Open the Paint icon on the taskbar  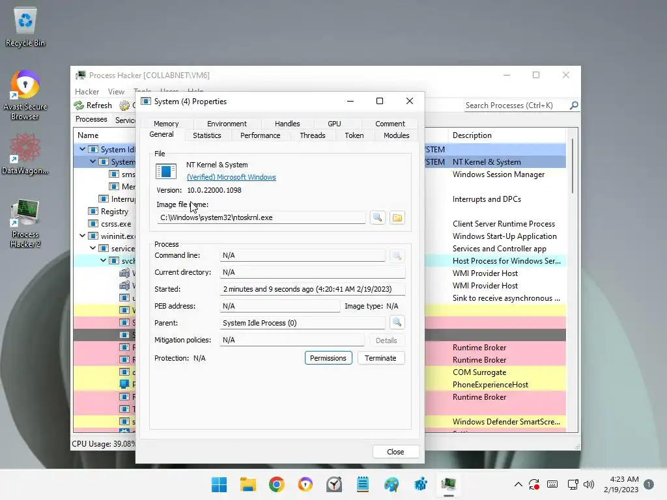(391, 484)
